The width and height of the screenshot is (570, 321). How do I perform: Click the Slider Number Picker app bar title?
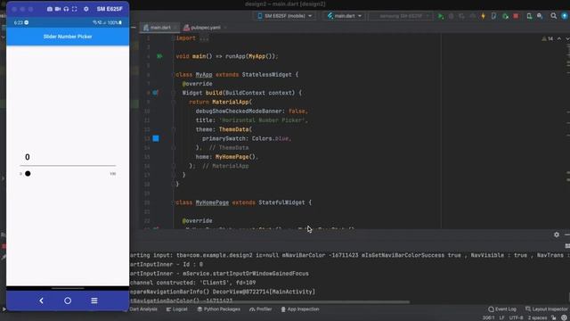click(x=68, y=37)
